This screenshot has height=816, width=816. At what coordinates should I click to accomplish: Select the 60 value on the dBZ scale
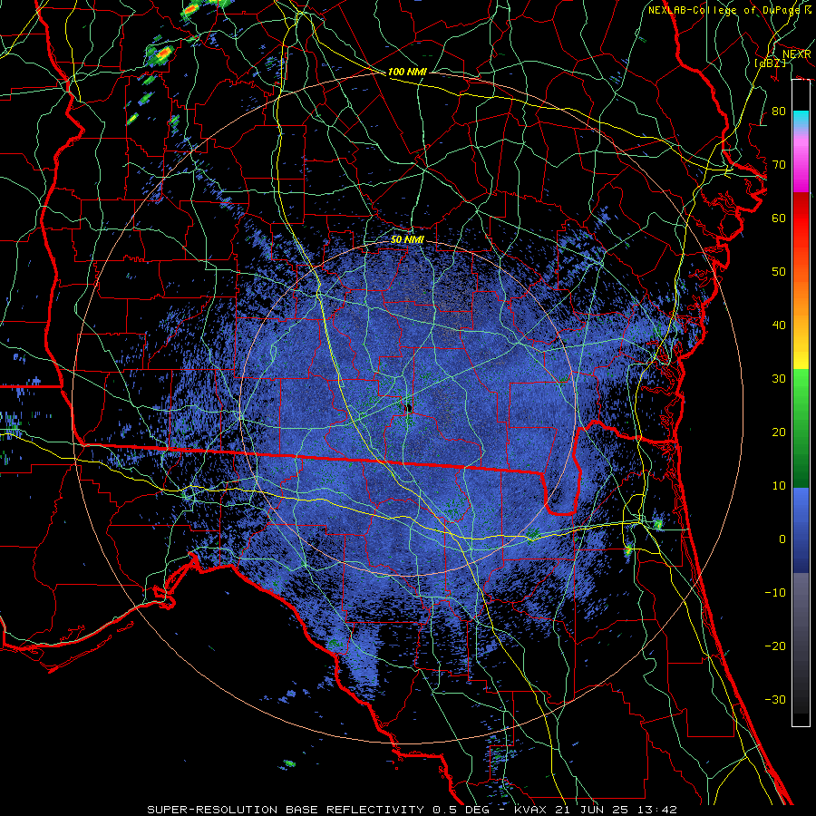coord(779,218)
